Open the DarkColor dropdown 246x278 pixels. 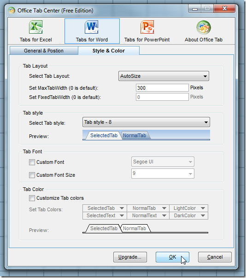point(189,215)
